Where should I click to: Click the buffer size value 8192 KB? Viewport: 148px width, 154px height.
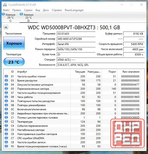(x=134, y=34)
